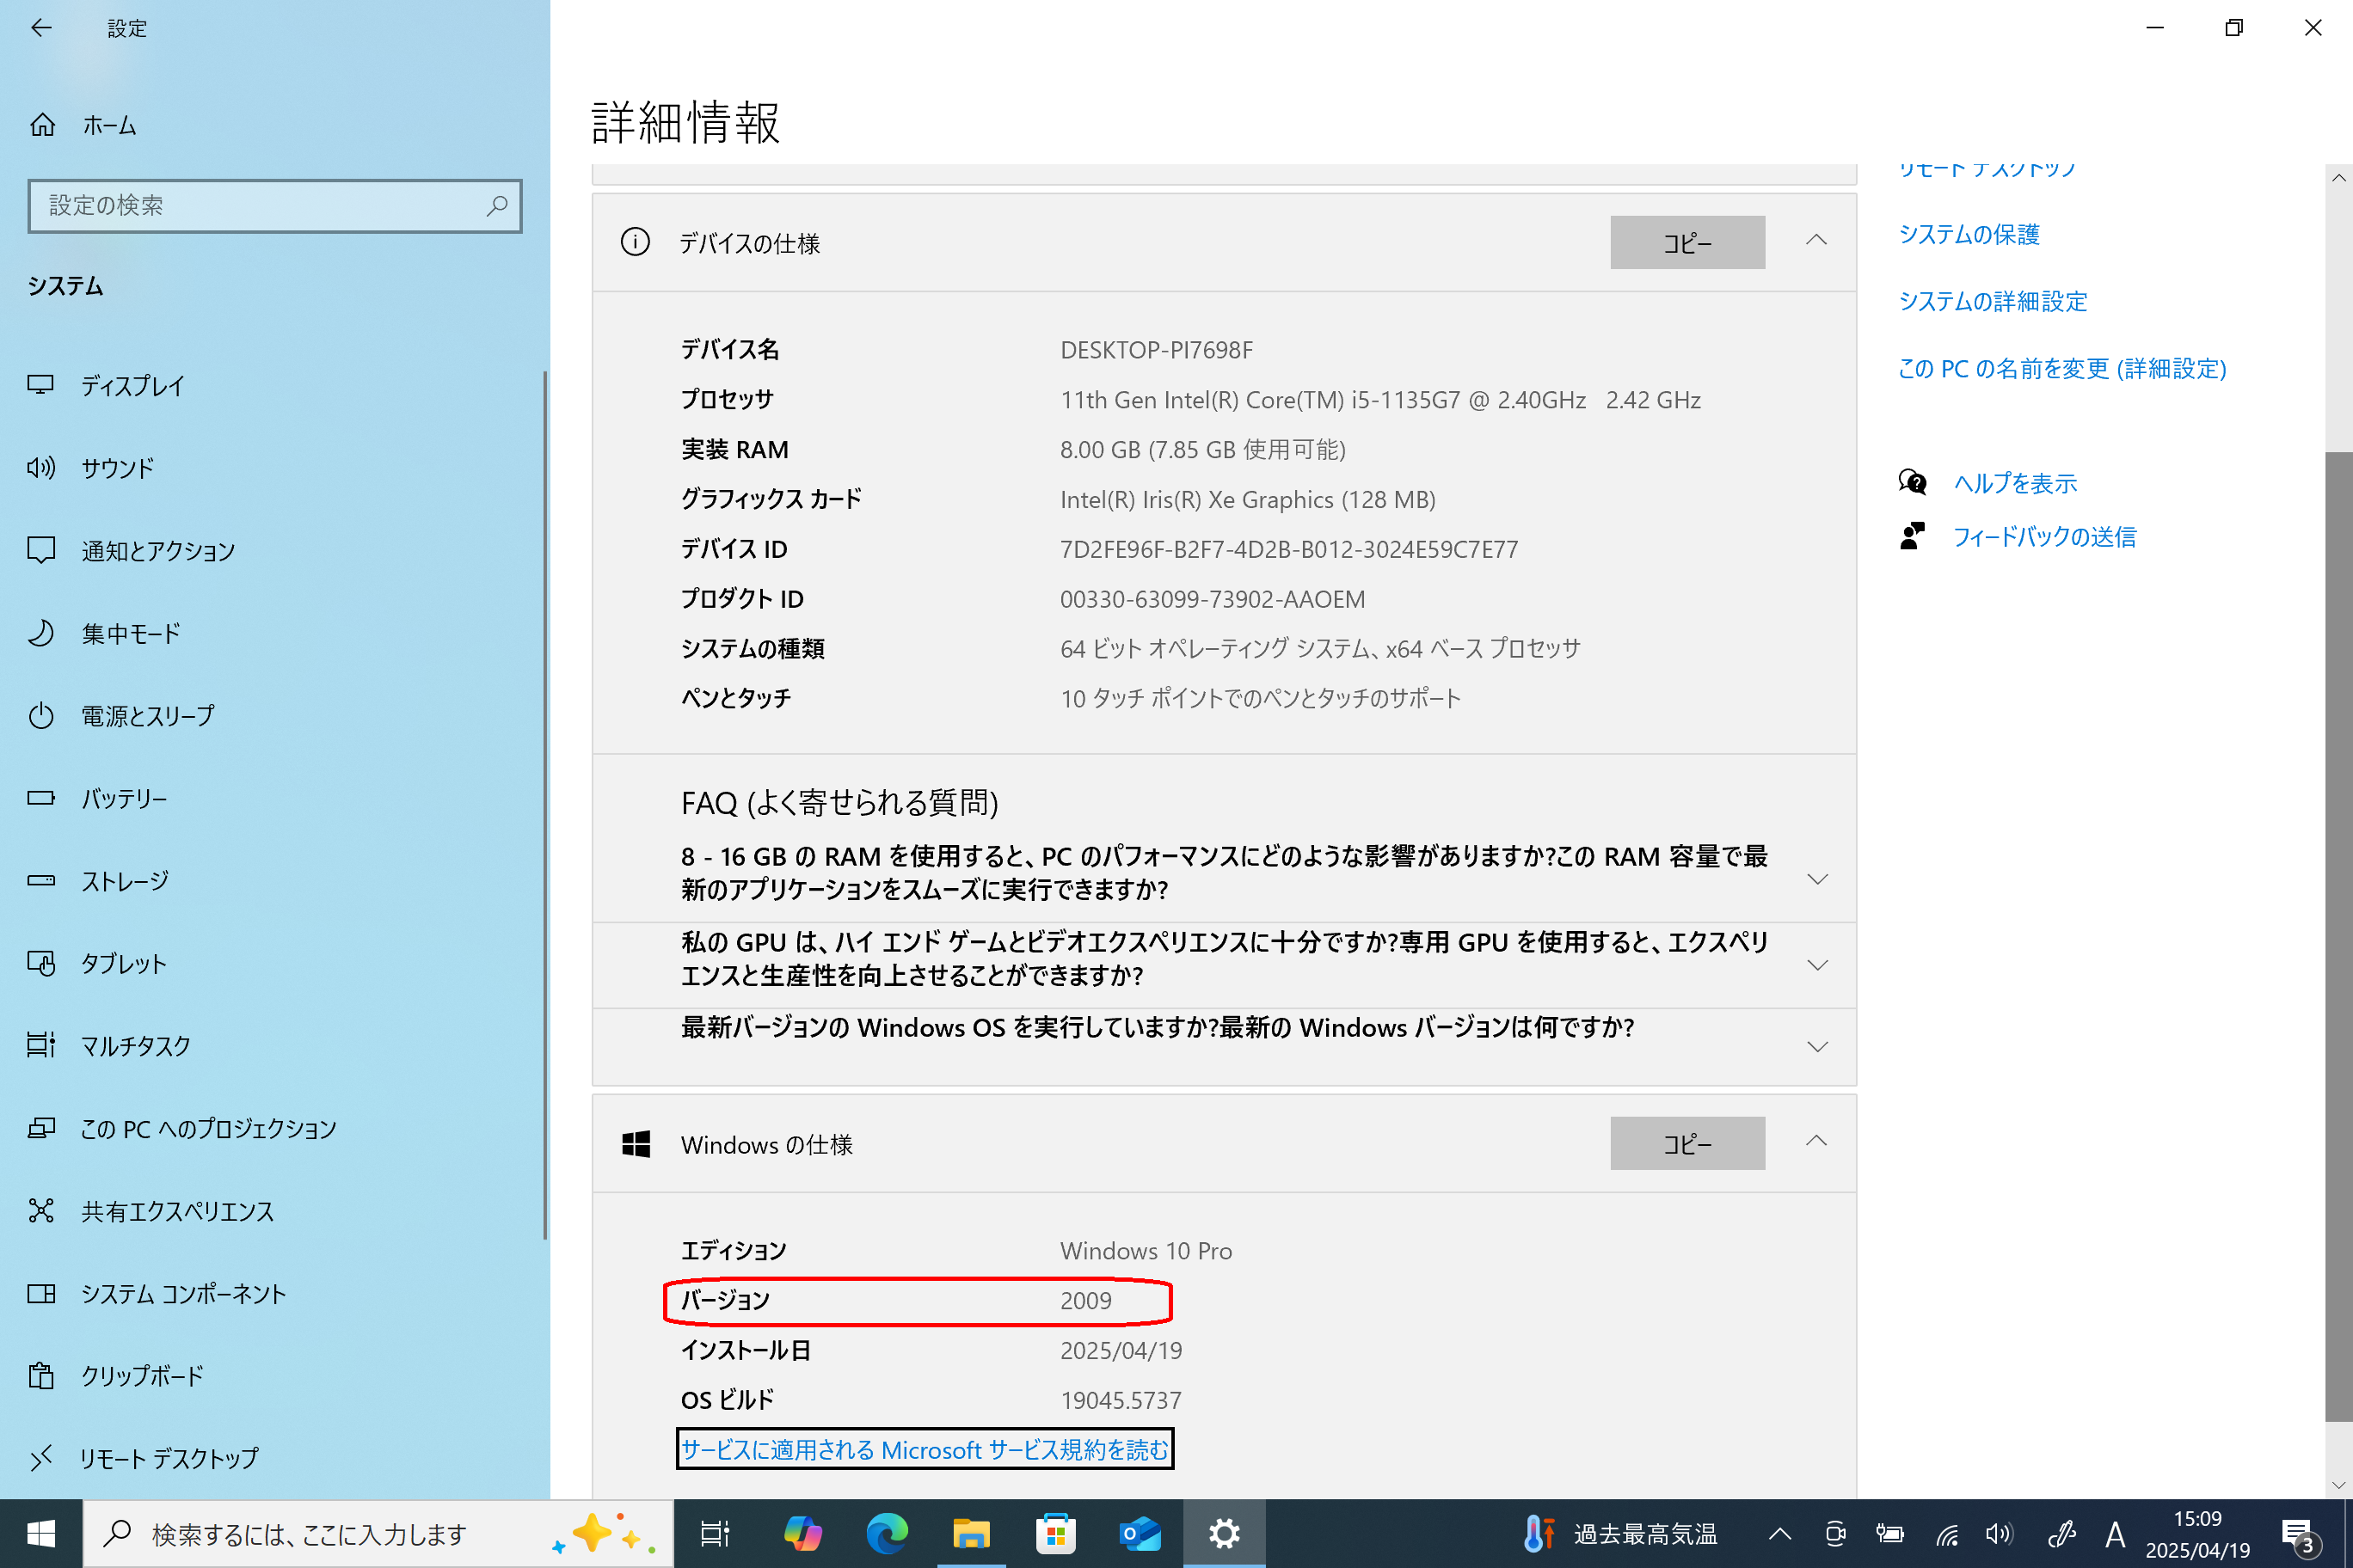The width and height of the screenshot is (2353, 1568).
Task: Click the battery icon in system tray
Action: [1889, 1533]
